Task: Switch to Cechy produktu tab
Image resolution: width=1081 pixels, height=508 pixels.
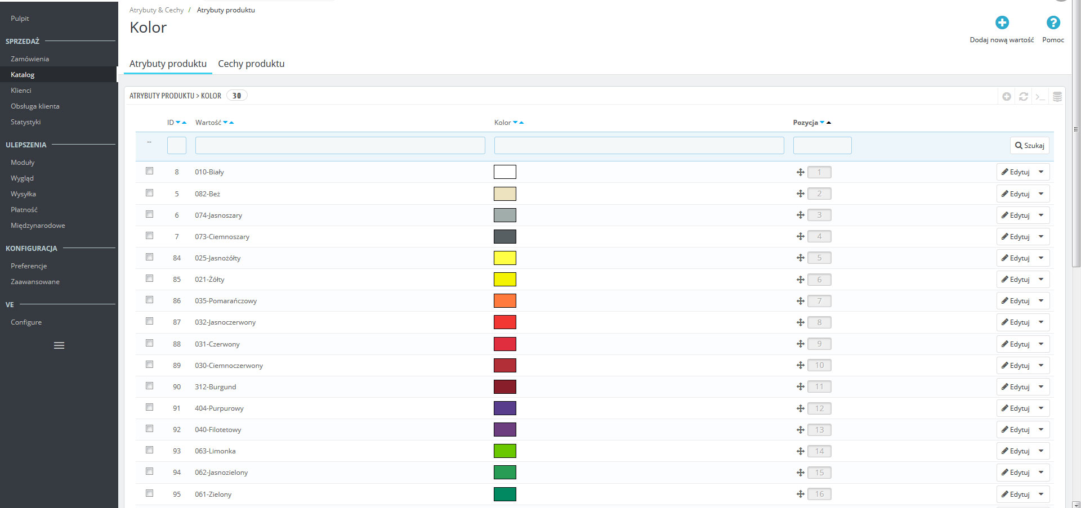Action: (251, 64)
